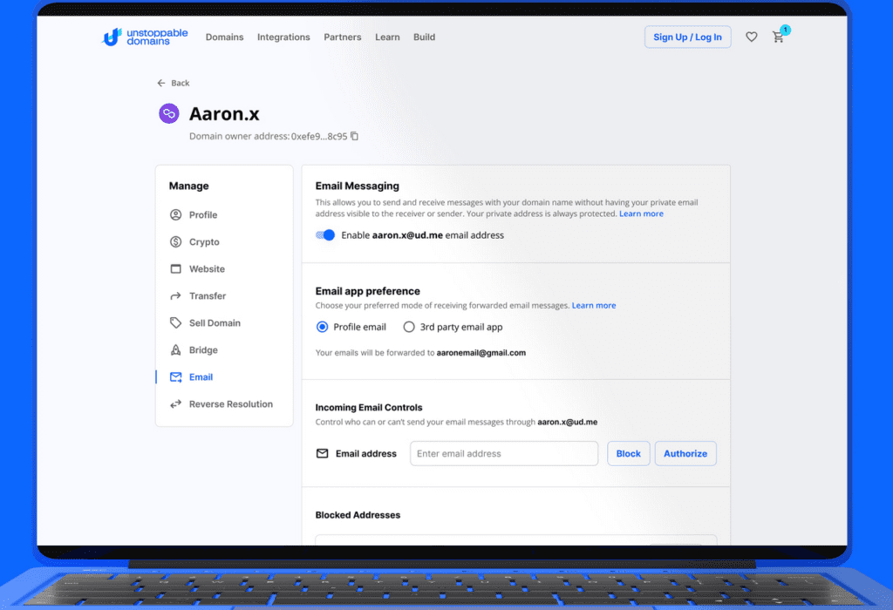Select the Profile email radio option
This screenshot has height=610, width=893.
tap(323, 328)
